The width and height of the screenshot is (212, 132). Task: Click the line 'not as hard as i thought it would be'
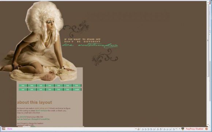click(x=33, y=119)
